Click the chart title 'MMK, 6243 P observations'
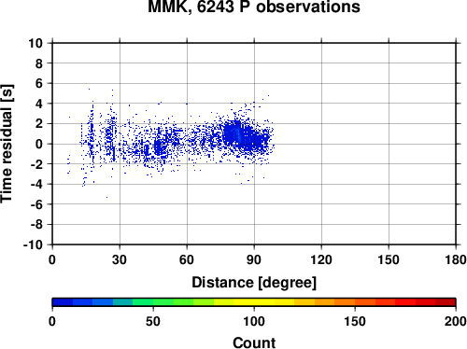 click(254, 7)
